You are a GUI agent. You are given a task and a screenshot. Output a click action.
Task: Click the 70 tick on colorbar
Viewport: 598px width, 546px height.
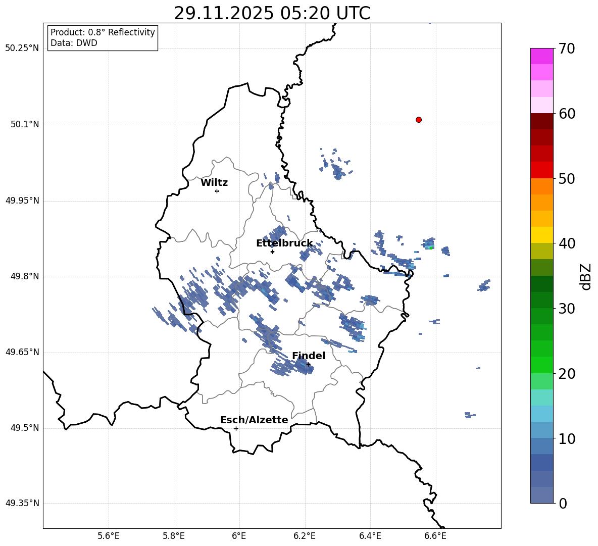click(567, 49)
